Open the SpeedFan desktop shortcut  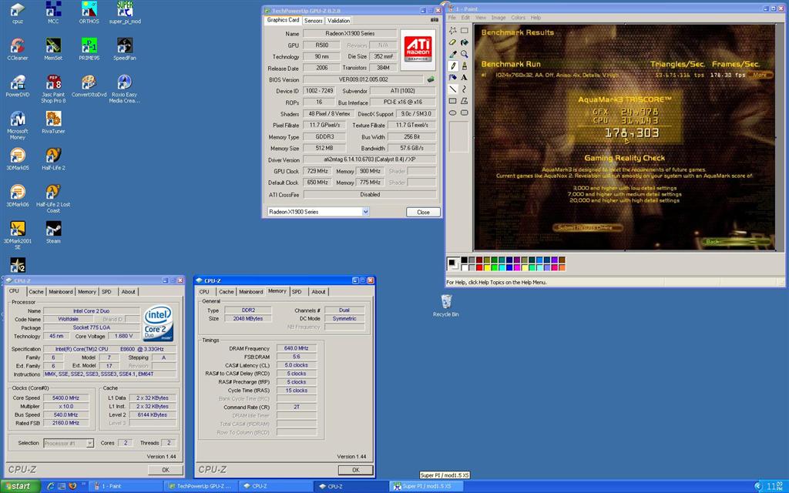(x=124, y=49)
